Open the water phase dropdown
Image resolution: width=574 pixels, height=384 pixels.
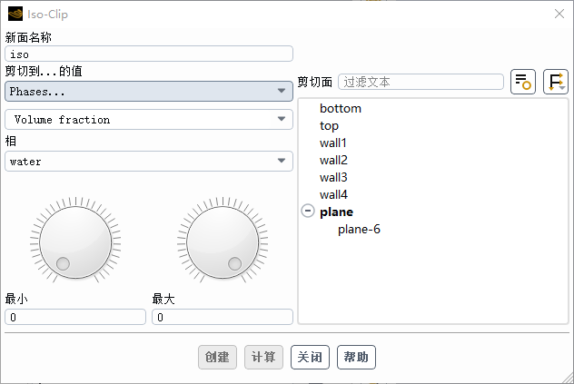149,162
